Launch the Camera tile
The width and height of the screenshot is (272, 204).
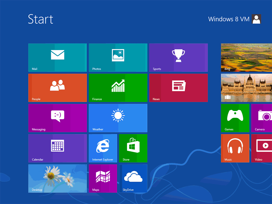(x=262, y=118)
